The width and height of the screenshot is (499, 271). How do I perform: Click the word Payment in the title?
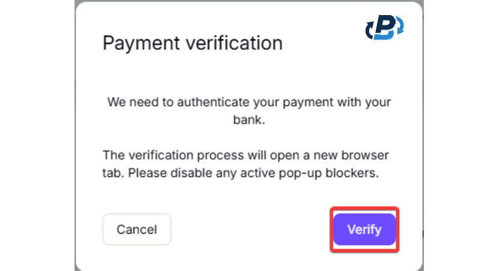tap(141, 43)
